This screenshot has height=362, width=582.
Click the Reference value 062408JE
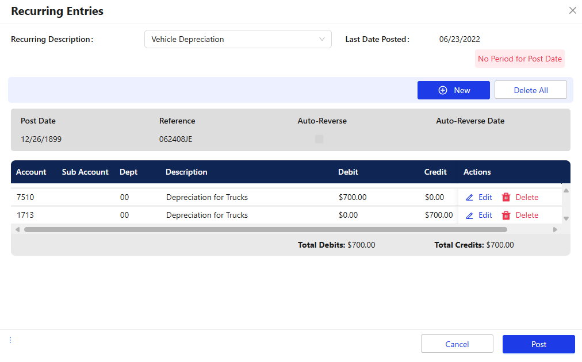click(x=175, y=139)
